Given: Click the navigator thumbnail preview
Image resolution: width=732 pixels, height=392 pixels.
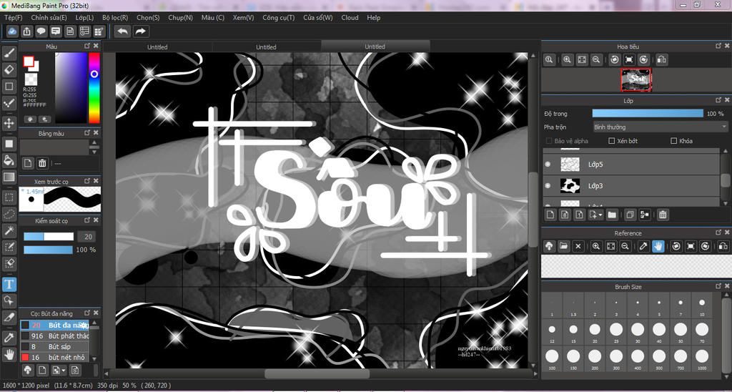Looking at the screenshot, I should (x=635, y=79).
